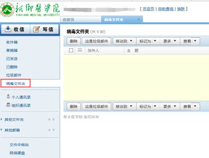Click the 组织通讯录 group icon

tap(8, 105)
